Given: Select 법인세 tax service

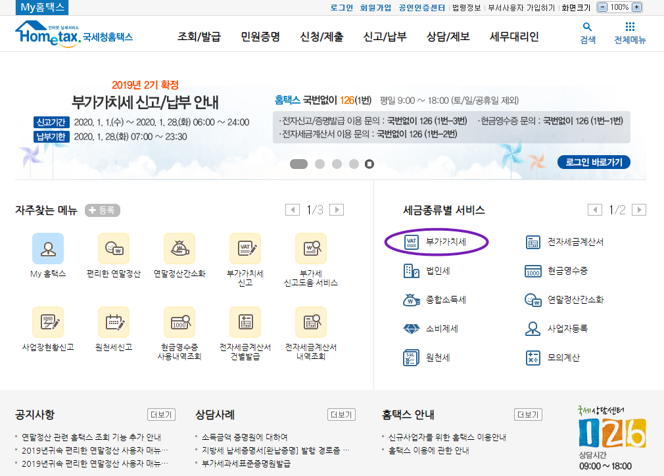Looking at the screenshot, I should pyautogui.click(x=427, y=271).
